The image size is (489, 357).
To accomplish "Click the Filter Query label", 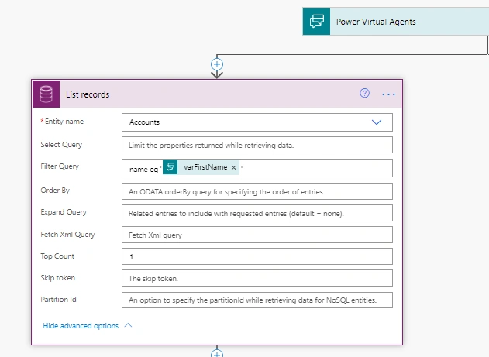I will pyautogui.click(x=60, y=166).
